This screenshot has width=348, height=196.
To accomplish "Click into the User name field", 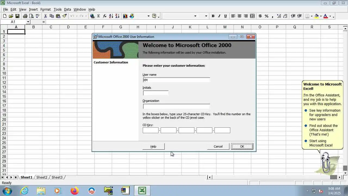I will coord(176,80).
